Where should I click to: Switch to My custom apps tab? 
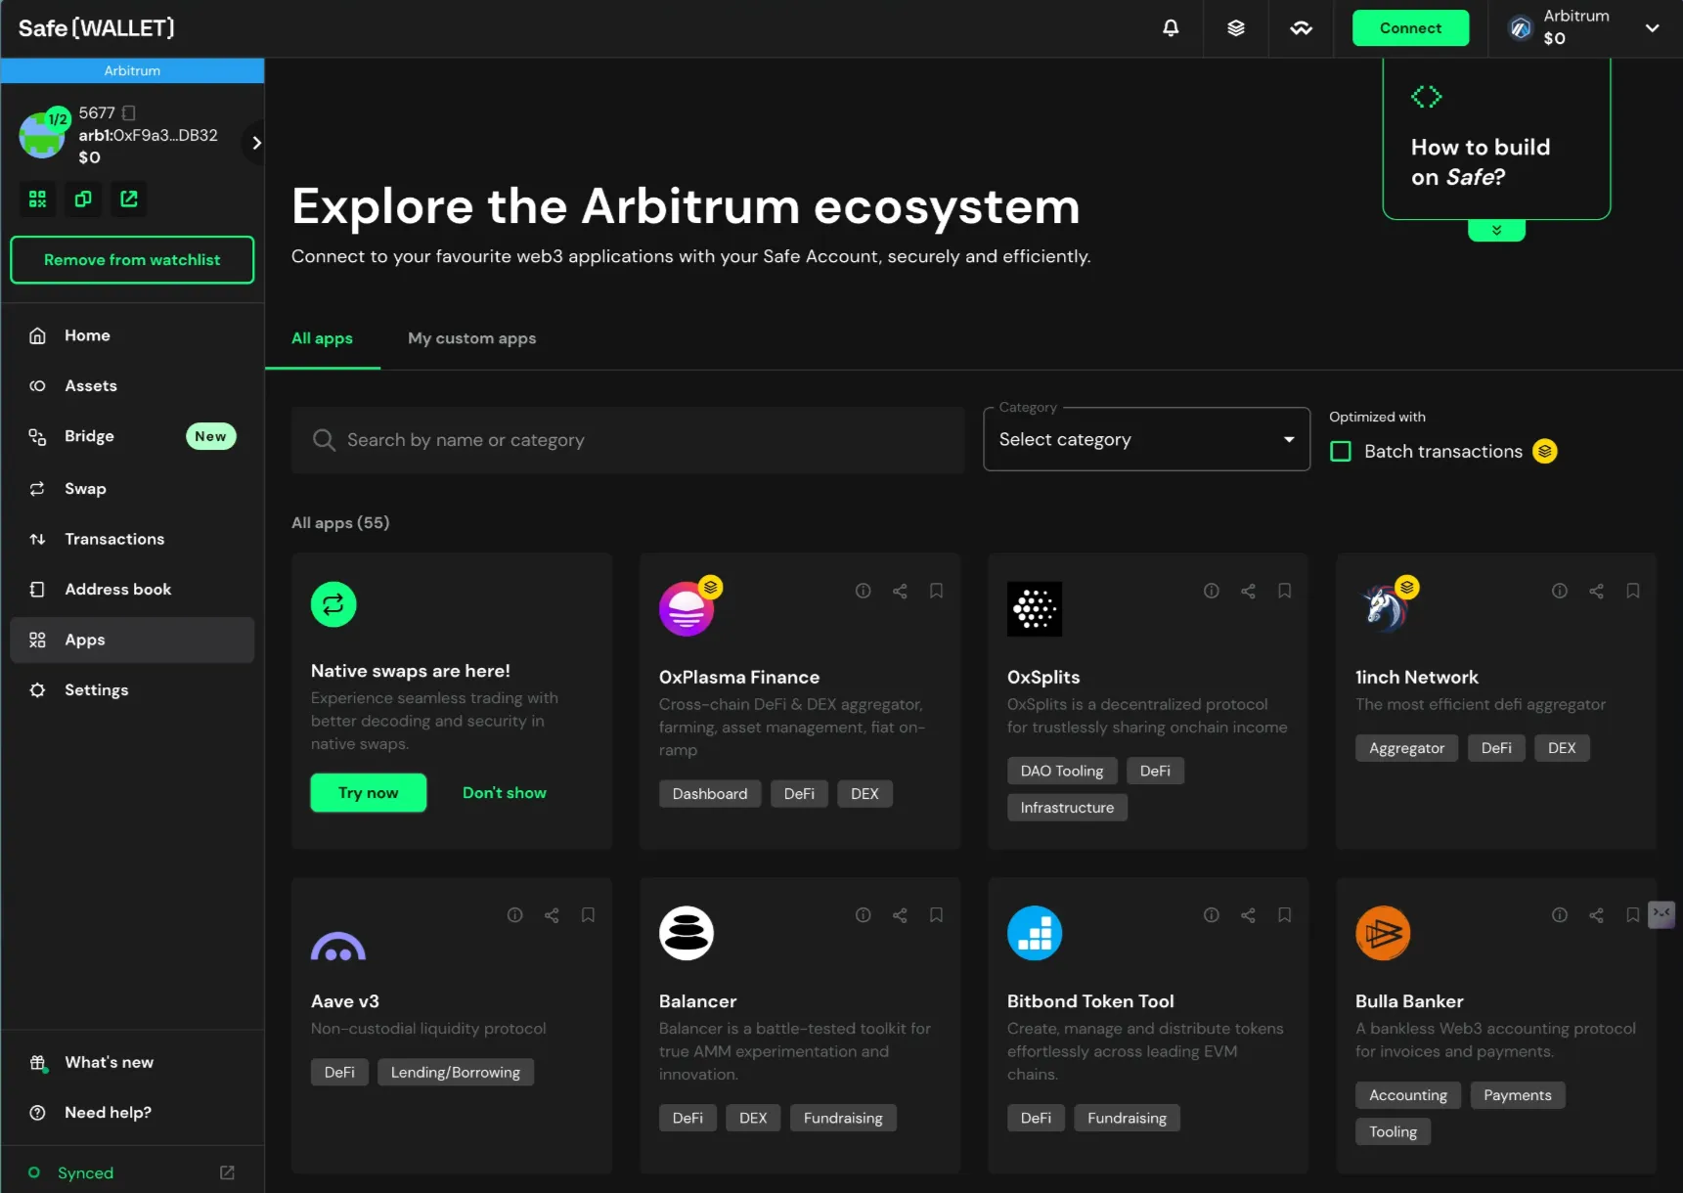pos(471,338)
